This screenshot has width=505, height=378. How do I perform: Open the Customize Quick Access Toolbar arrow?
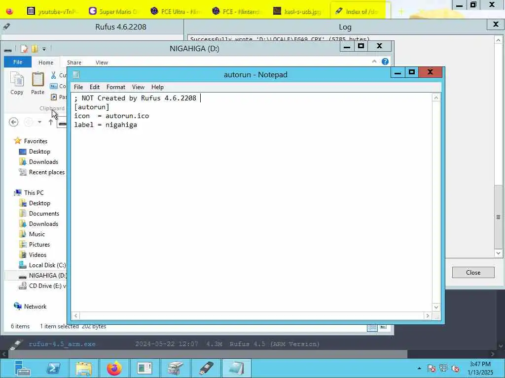(44, 49)
